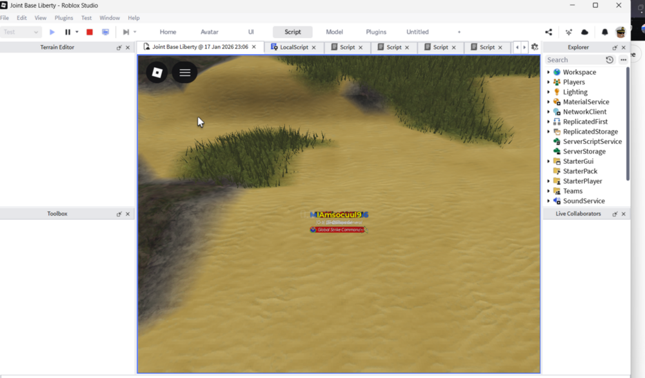Switch to the Model ribbon tab

click(334, 32)
